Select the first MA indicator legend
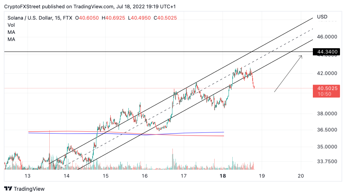This screenshot has height=196, width=346. point(11,32)
